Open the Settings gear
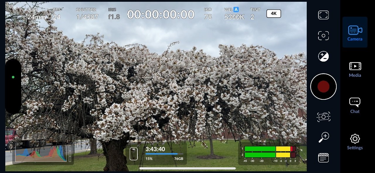The image size is (375, 173). click(x=355, y=139)
